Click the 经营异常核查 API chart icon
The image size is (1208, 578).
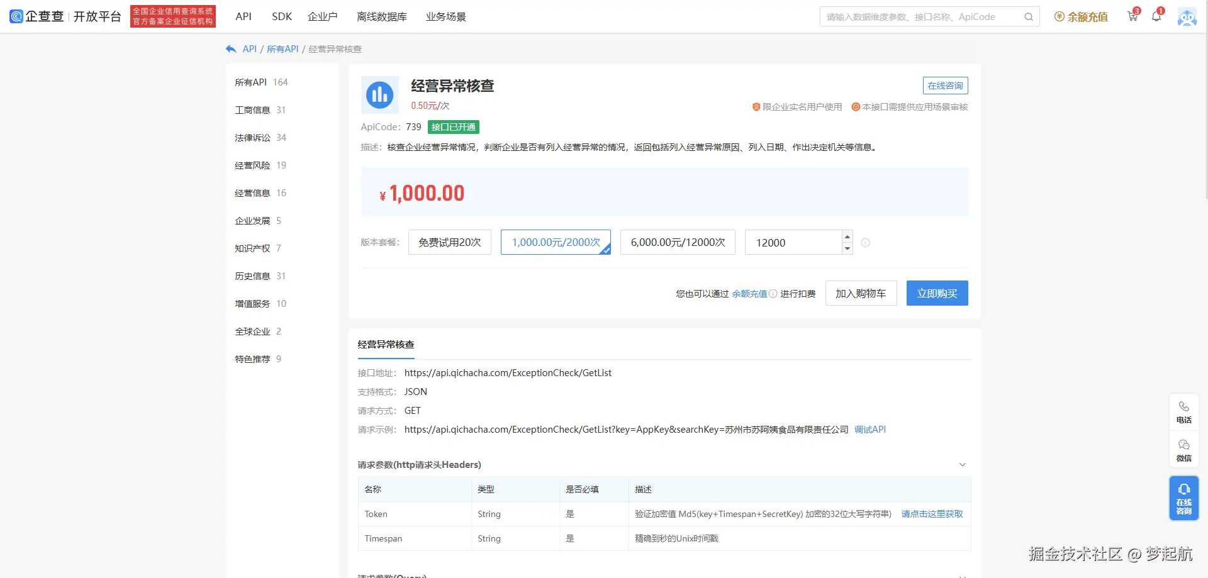380,95
